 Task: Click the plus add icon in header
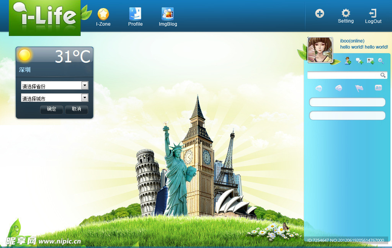pyautogui.click(x=320, y=13)
